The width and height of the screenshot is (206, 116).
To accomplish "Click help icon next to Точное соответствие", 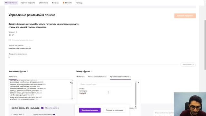I will coord(106,77).
